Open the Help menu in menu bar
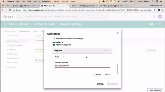The image size is (165, 92). click(x=73, y=1)
